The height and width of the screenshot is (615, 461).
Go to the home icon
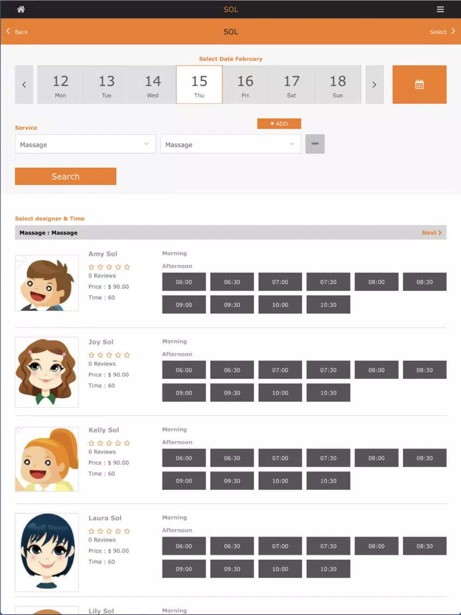21,9
